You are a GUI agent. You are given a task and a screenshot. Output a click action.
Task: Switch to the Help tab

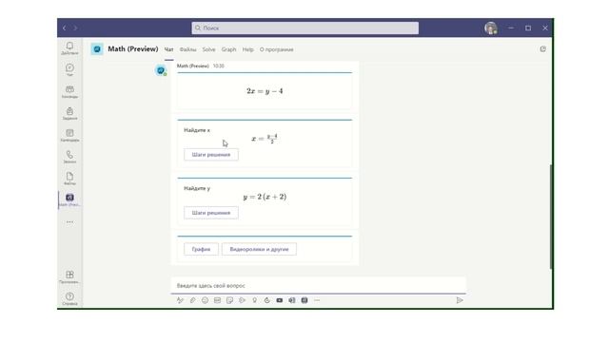point(247,49)
